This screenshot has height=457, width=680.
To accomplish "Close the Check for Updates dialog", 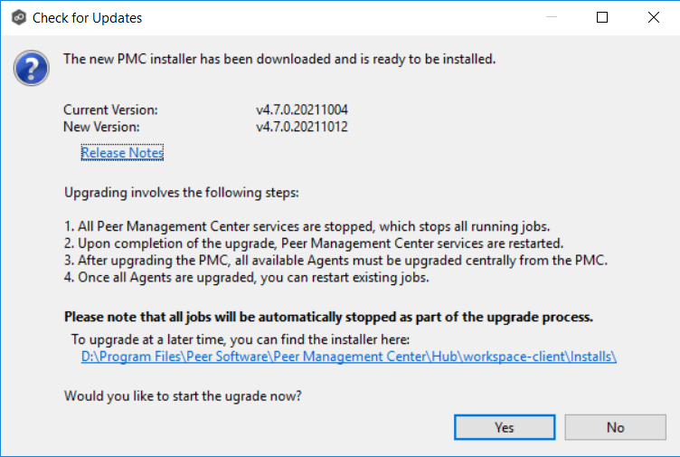I will click(654, 17).
